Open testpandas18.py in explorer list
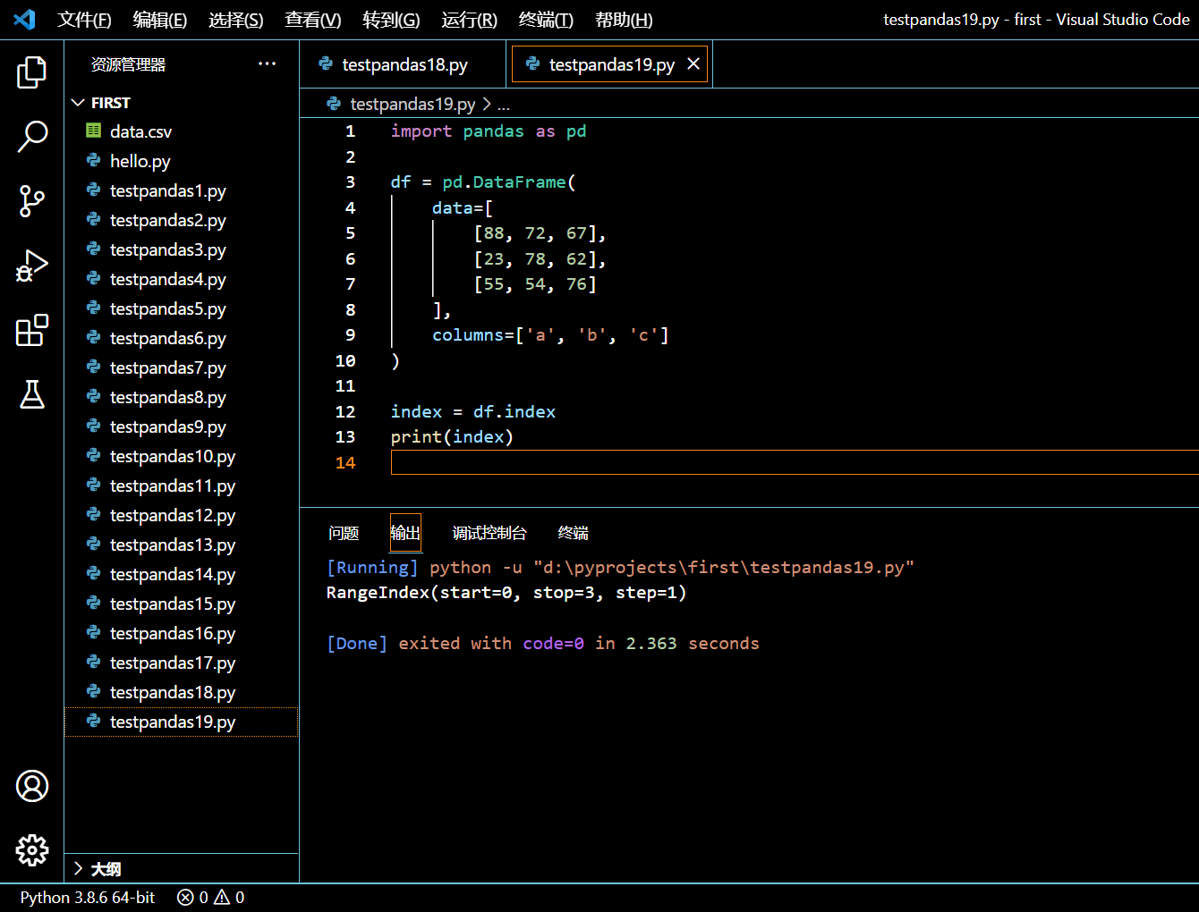This screenshot has height=912, width=1199. pyautogui.click(x=182, y=692)
